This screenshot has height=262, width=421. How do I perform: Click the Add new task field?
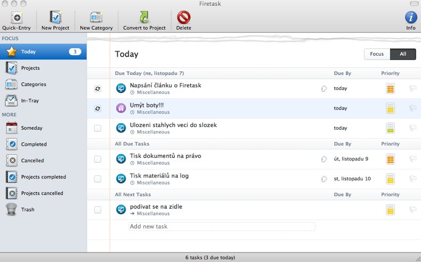[x=222, y=226]
